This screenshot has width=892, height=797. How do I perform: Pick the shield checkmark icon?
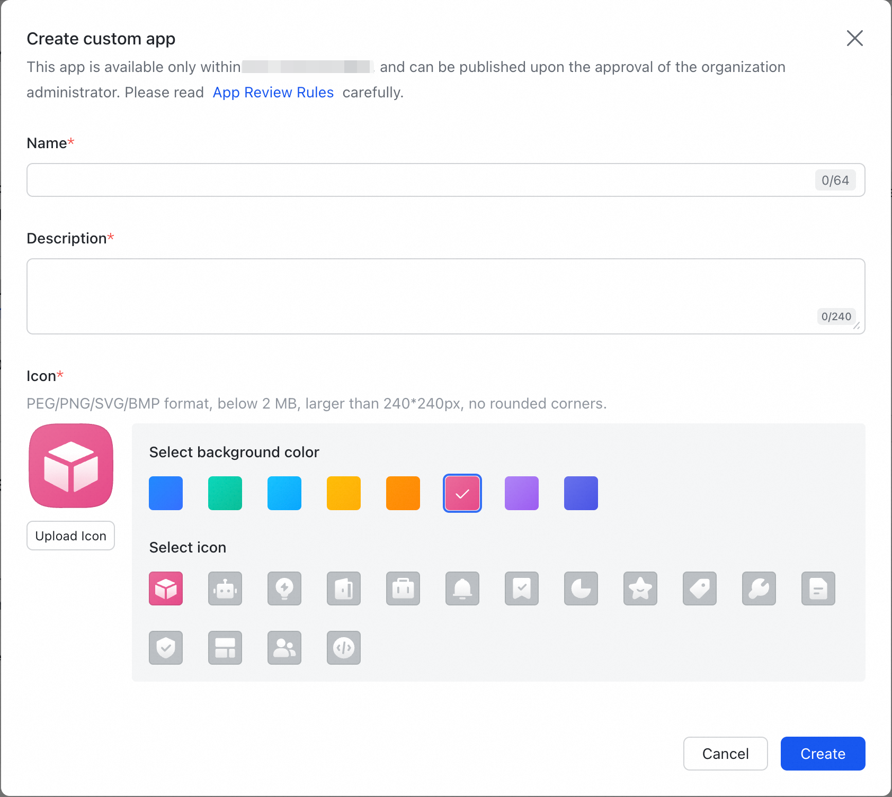pyautogui.click(x=166, y=648)
